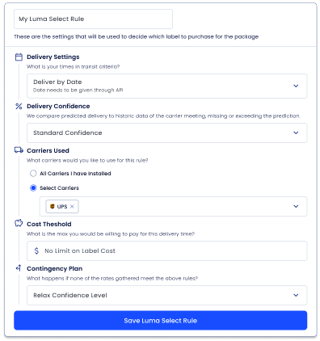Click the dollar sign icon in cost field
This screenshot has width=320, height=341.
pos(36,250)
